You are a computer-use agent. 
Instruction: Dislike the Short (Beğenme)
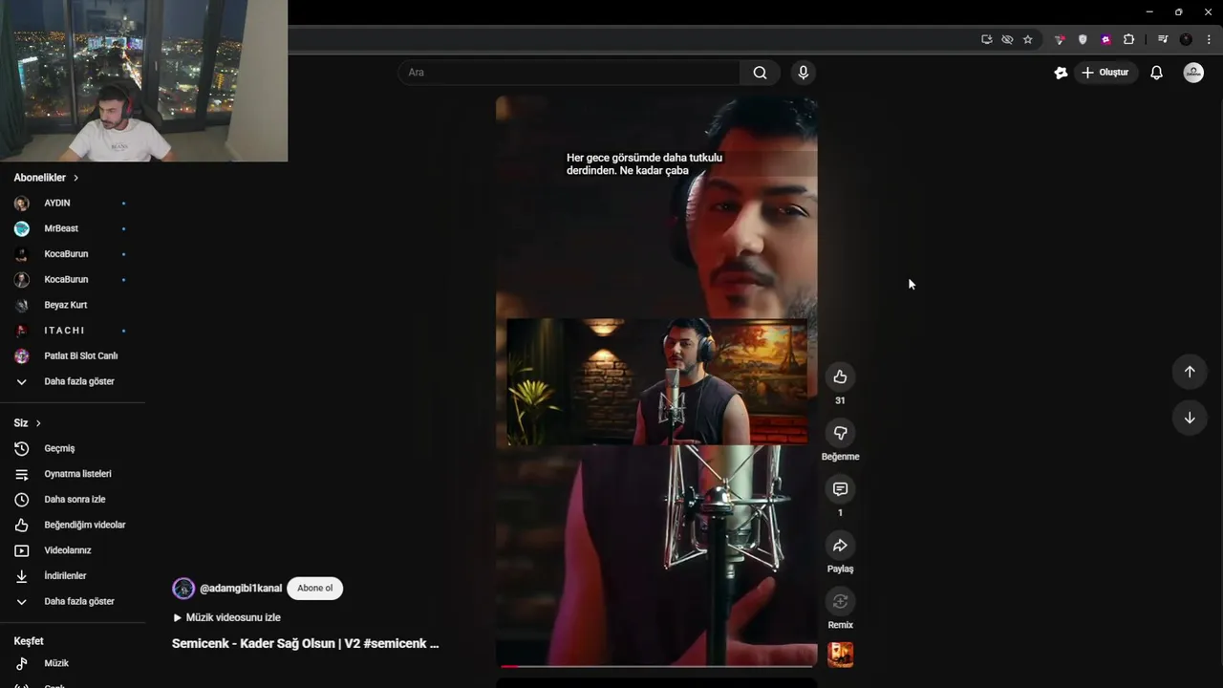pyautogui.click(x=840, y=433)
